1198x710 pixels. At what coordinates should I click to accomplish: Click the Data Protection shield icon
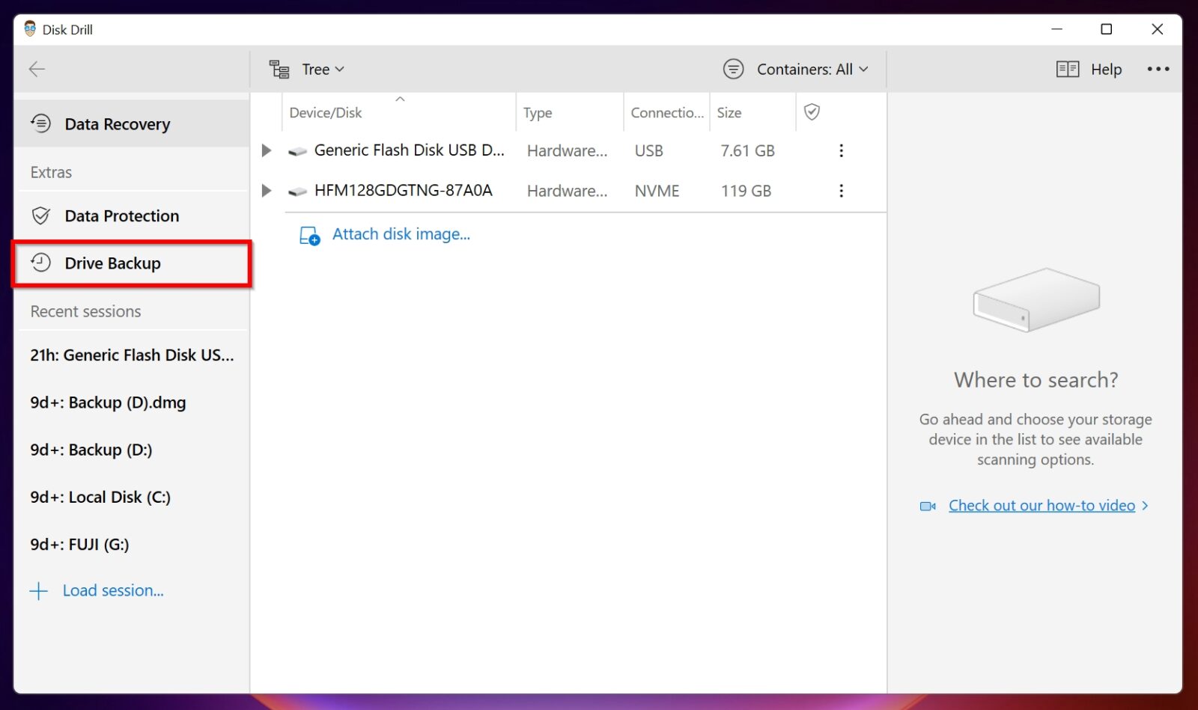[x=40, y=215]
